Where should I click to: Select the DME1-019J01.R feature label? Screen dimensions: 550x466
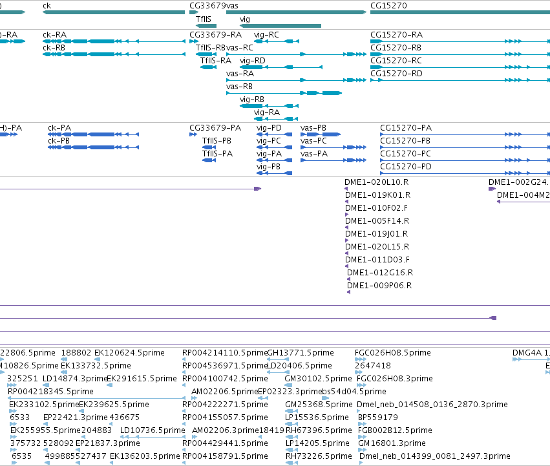coord(376,234)
